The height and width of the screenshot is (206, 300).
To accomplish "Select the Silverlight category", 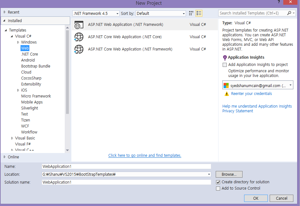I will [29, 108].
